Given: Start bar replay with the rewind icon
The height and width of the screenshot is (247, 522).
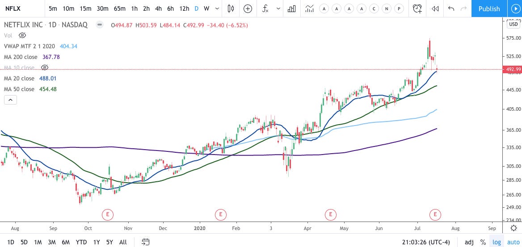Looking at the screenshot, I should tap(435, 8).
